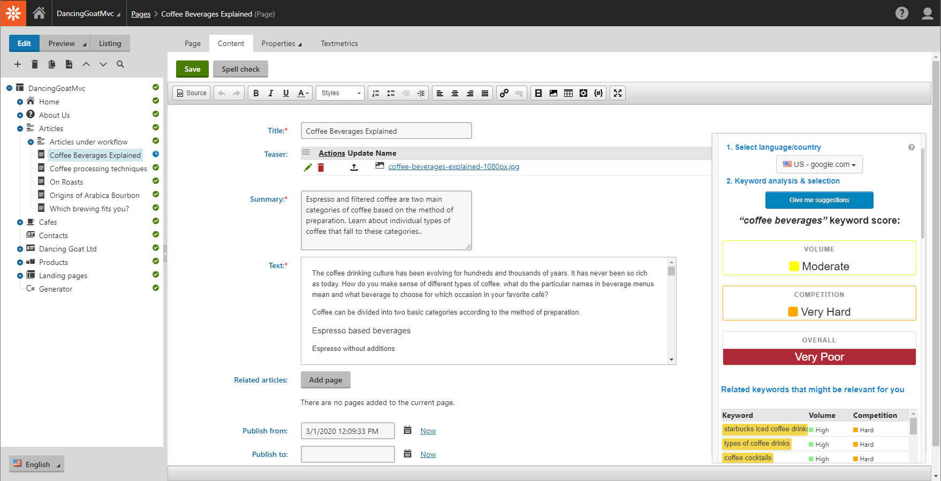Maximize the editor
Image resolution: width=941 pixels, height=481 pixels.
[618, 93]
